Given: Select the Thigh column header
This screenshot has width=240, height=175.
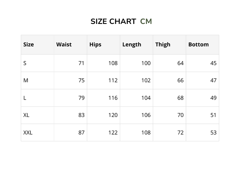Looking at the screenshot, I should (163, 45).
